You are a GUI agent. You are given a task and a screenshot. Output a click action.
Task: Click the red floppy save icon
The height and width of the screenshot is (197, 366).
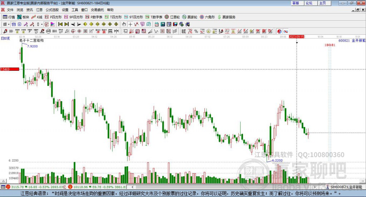175,24
